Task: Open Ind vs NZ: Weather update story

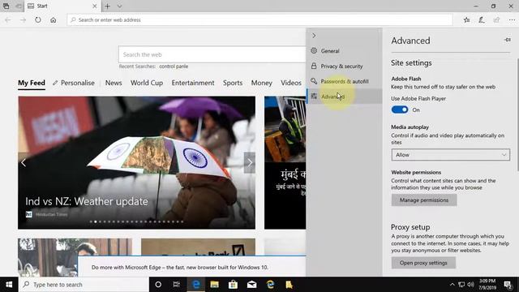Action: (87, 201)
